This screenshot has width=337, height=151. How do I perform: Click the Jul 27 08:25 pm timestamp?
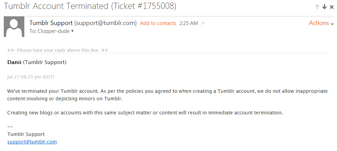(x=30, y=77)
